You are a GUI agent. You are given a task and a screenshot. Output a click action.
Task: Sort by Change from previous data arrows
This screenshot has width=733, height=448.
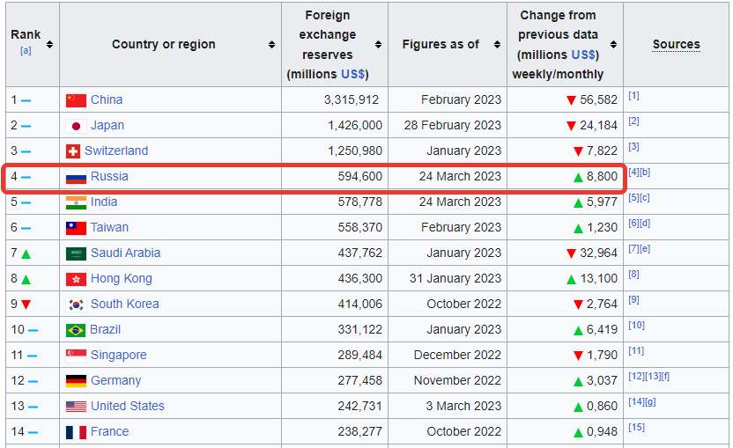[x=614, y=45]
